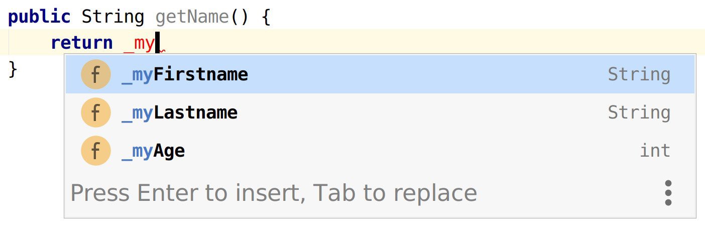Place cursor on String return type in signature
The width and height of the screenshot is (705, 229).
point(113,18)
